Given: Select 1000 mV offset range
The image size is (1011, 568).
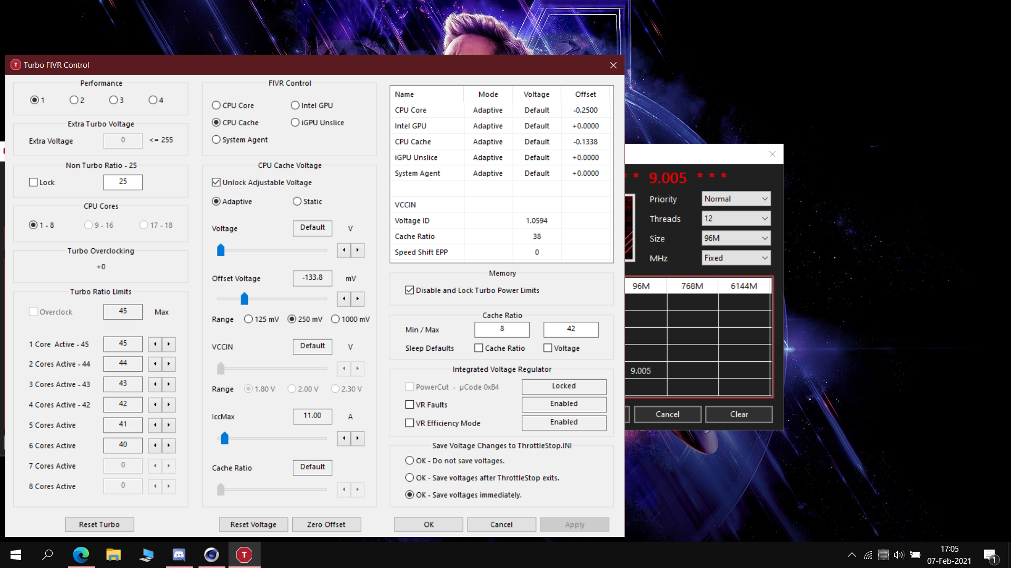Looking at the screenshot, I should (351, 319).
